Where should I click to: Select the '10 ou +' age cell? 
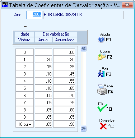(24, 124)
